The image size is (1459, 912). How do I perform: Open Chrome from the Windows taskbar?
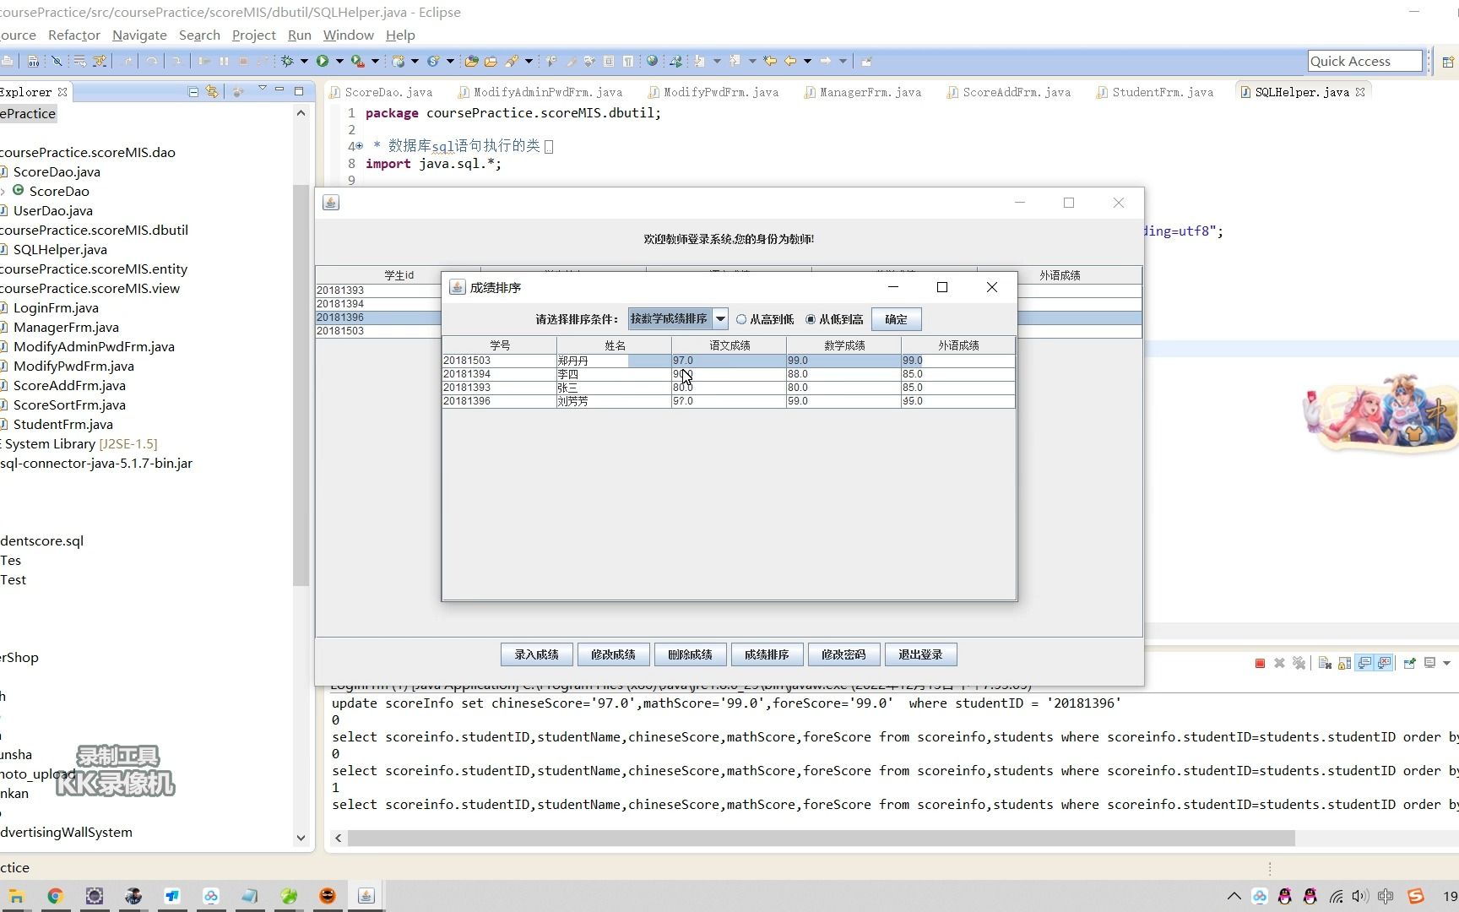[x=55, y=895]
